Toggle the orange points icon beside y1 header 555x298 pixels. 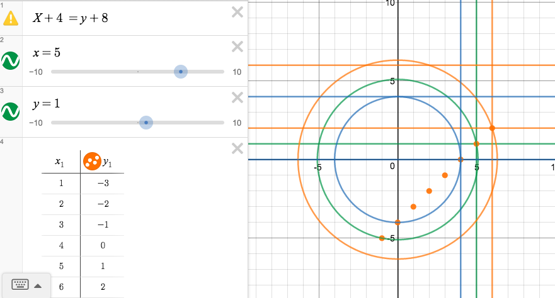91,161
